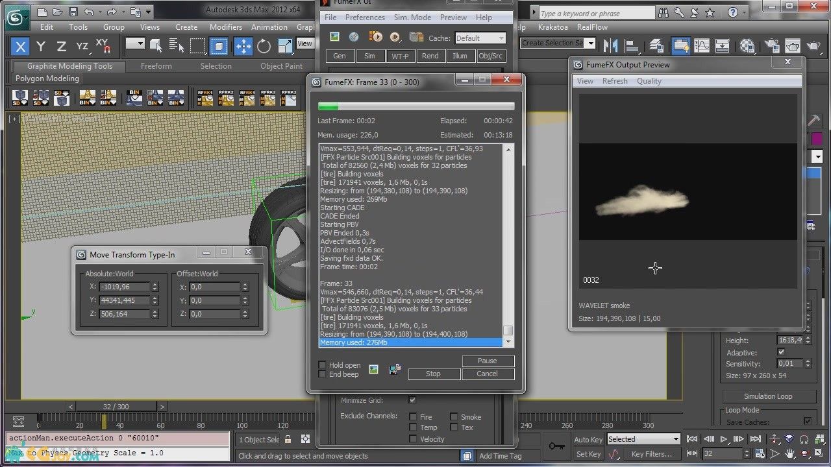Image resolution: width=831 pixels, height=467 pixels.
Task: Click the Align tool icon
Action: click(x=632, y=45)
